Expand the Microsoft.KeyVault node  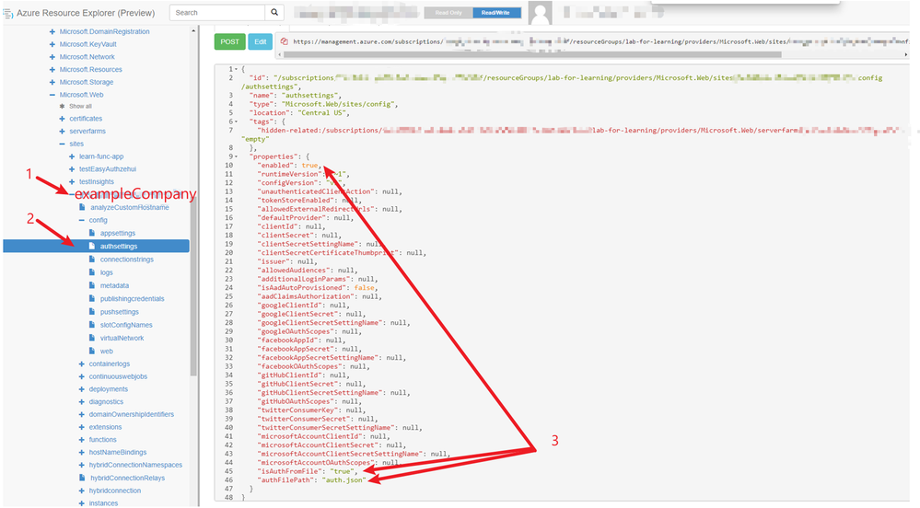52,44
